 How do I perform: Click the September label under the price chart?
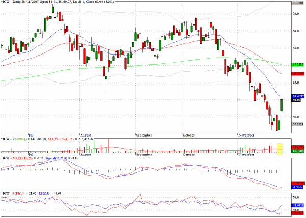(x=144, y=135)
